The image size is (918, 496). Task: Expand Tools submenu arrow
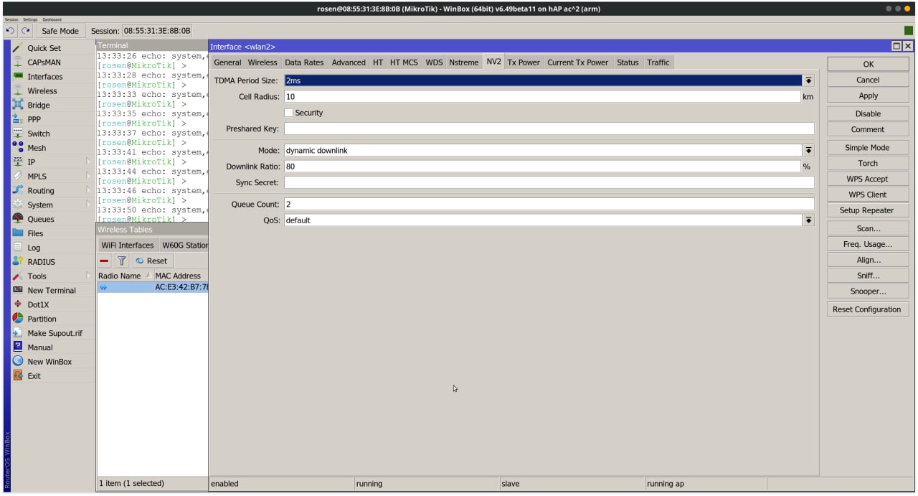tap(88, 276)
